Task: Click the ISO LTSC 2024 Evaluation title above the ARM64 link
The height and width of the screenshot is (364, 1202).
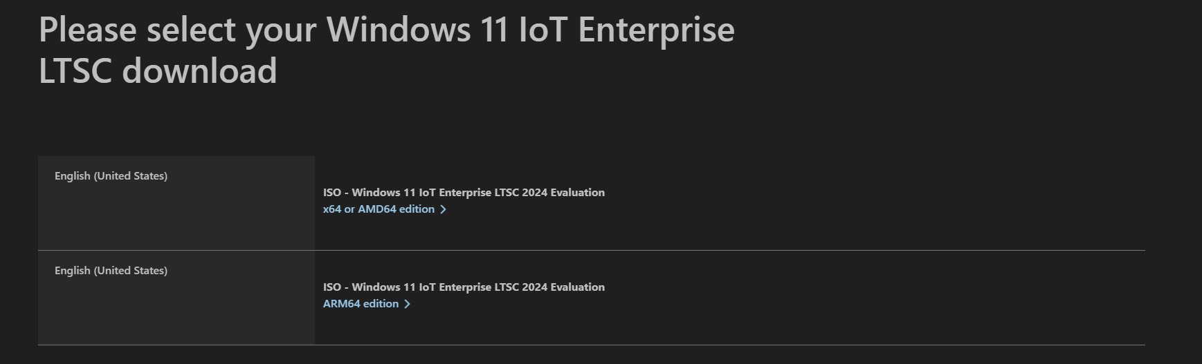Action: point(464,287)
